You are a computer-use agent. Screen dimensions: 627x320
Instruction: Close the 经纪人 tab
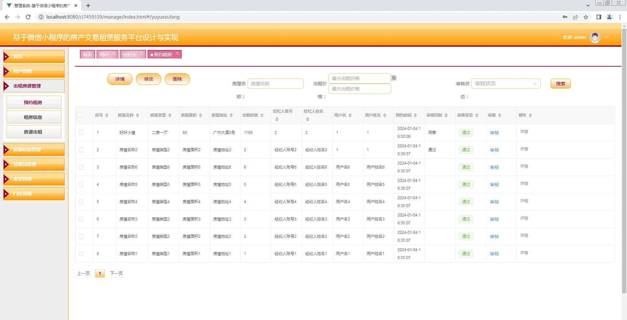141,53
